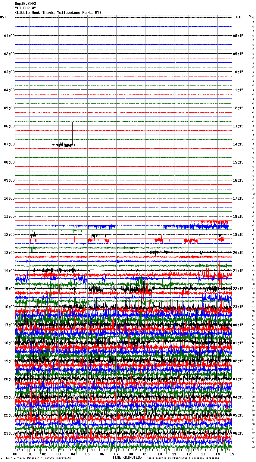Viewport: 256px width, 462px height.
Task: Click the 08:15 UTC time label
Action: pos(238,36)
